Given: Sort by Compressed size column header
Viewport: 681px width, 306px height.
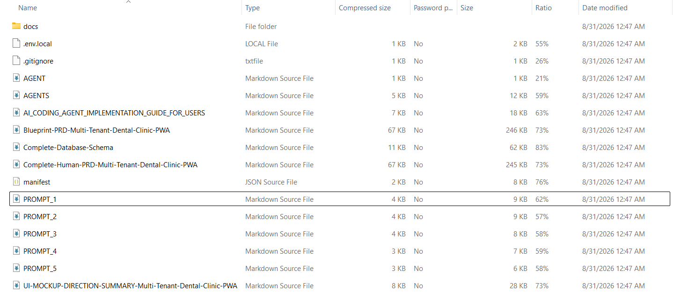Looking at the screenshot, I should tap(365, 8).
